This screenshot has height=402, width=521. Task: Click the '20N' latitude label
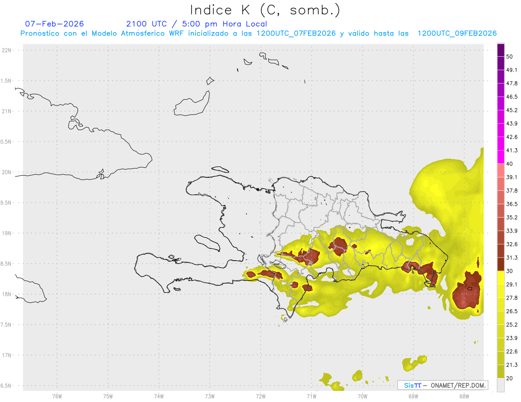[7, 172]
